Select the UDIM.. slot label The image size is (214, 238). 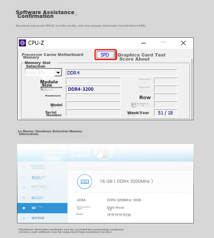tap(82, 200)
